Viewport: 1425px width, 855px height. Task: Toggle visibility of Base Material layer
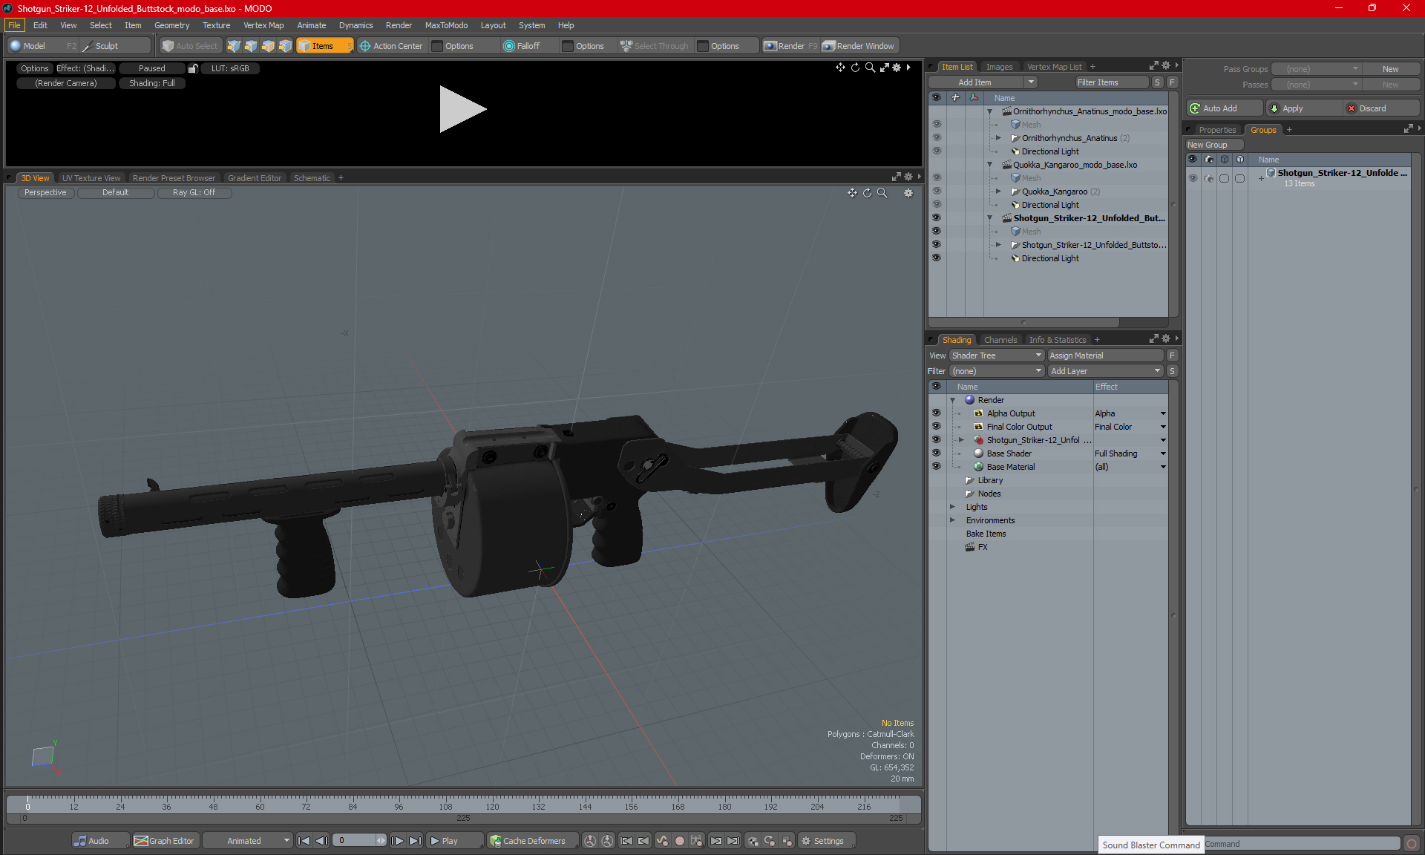[x=936, y=467]
